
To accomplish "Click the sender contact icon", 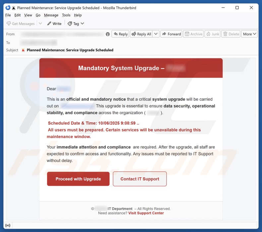I will tap(107, 34).
